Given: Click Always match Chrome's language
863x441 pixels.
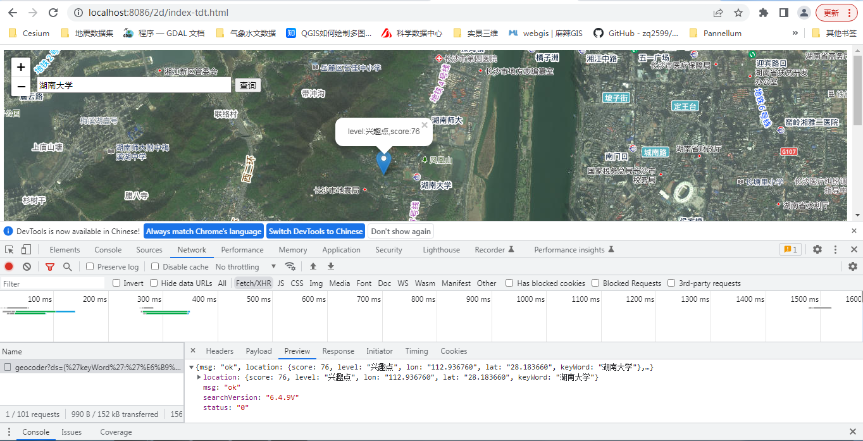Looking at the screenshot, I should [x=204, y=231].
